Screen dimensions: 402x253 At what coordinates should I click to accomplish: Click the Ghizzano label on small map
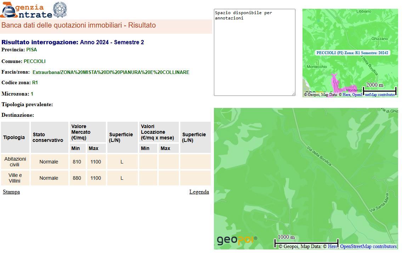(379, 39)
